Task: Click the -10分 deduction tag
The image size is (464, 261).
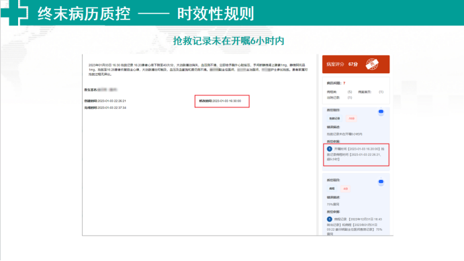Action: tap(351, 119)
